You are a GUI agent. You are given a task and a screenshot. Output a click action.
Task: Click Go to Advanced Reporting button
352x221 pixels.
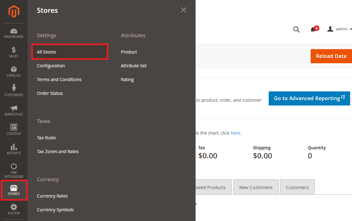[x=309, y=98]
